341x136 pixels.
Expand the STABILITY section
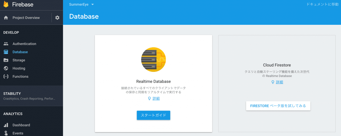pyautogui.click(x=31, y=96)
